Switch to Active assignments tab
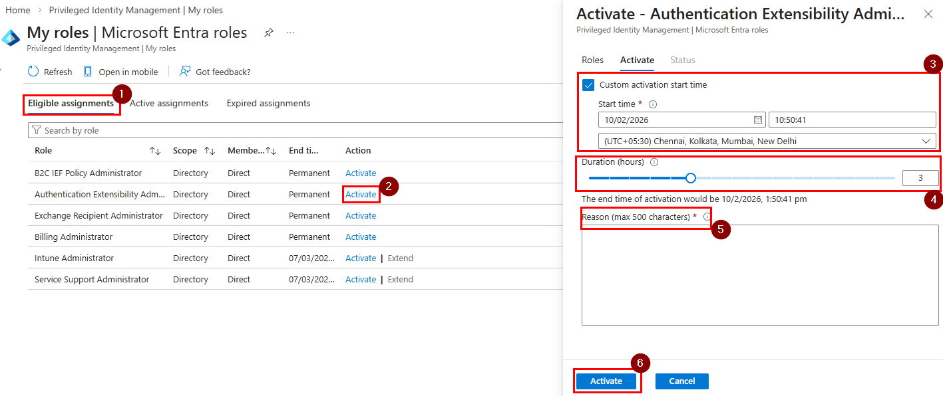 [x=168, y=103]
